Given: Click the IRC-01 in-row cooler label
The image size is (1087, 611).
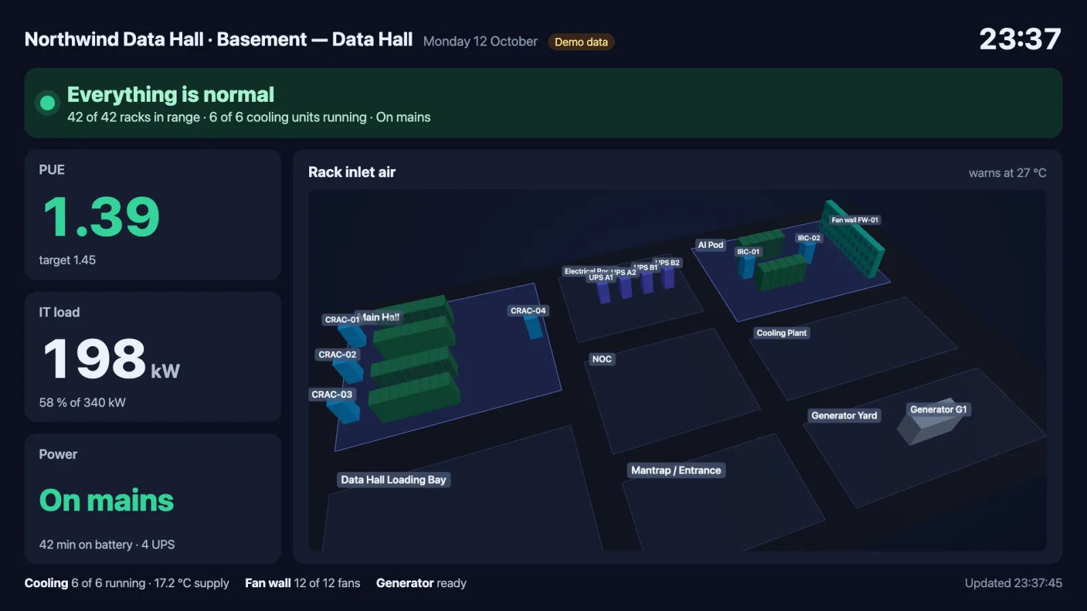Looking at the screenshot, I should pyautogui.click(x=748, y=252).
